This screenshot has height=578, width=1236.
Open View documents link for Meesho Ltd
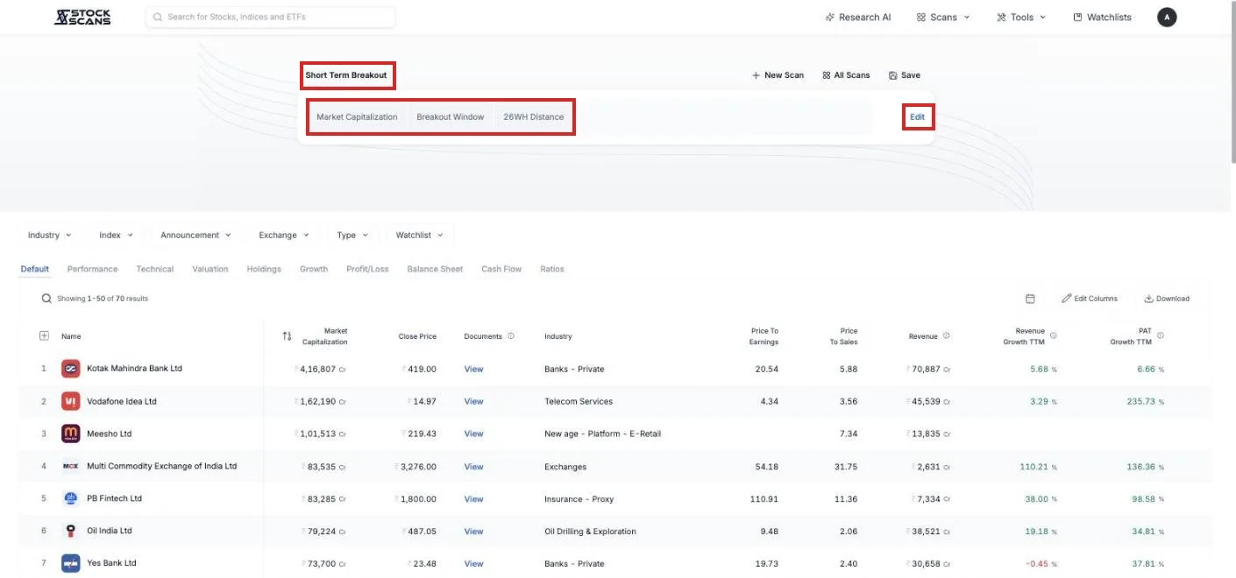(474, 433)
